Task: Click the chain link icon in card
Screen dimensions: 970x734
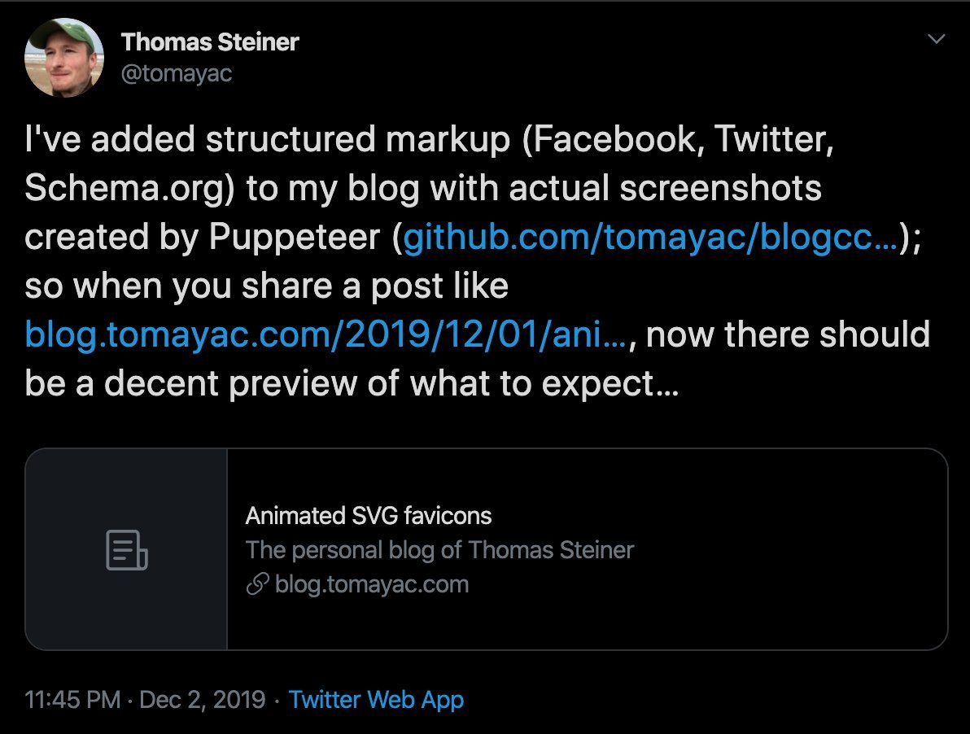Action: (x=257, y=583)
